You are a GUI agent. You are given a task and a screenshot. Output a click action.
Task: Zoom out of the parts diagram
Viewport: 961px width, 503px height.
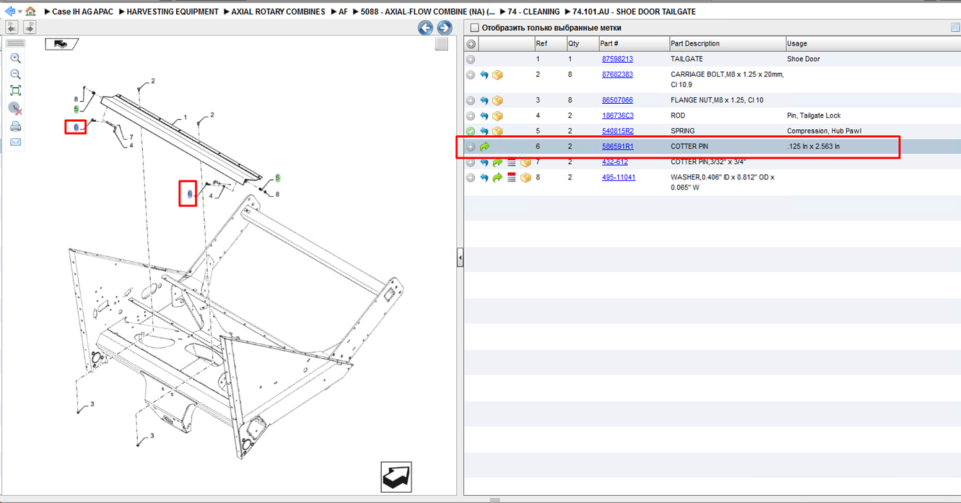click(16, 74)
